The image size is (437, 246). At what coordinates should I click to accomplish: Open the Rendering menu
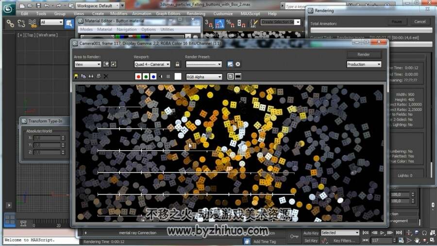(x=196, y=14)
